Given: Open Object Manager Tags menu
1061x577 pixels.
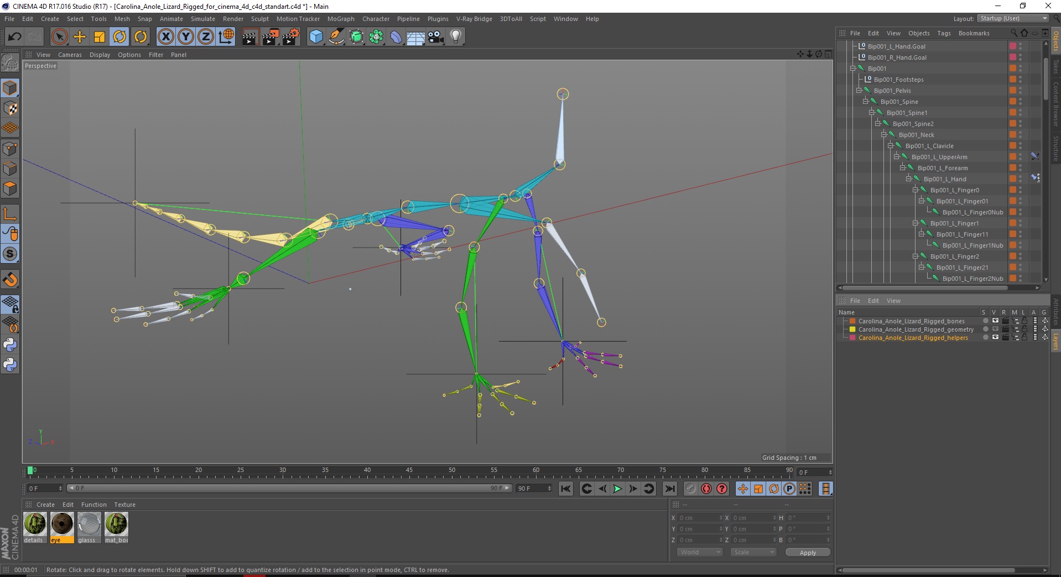Looking at the screenshot, I should (944, 33).
